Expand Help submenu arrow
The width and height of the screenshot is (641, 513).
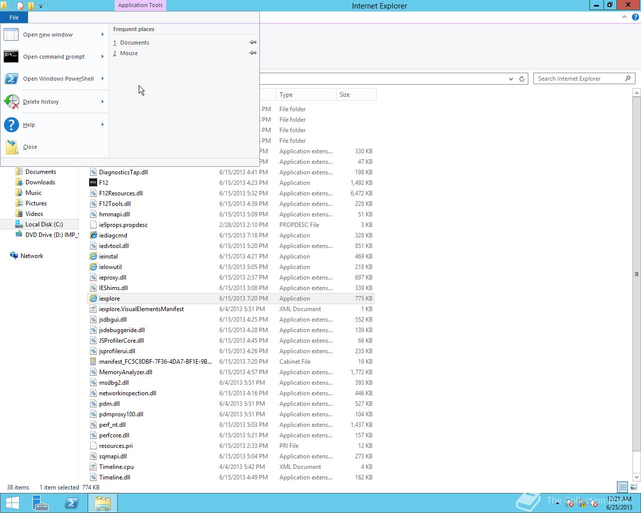[x=102, y=125]
